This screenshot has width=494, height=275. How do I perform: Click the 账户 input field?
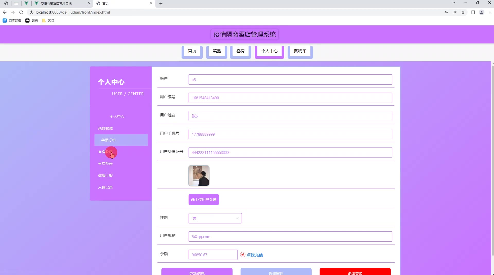click(290, 80)
